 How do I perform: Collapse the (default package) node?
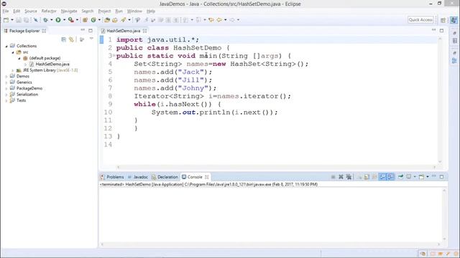coord(19,58)
